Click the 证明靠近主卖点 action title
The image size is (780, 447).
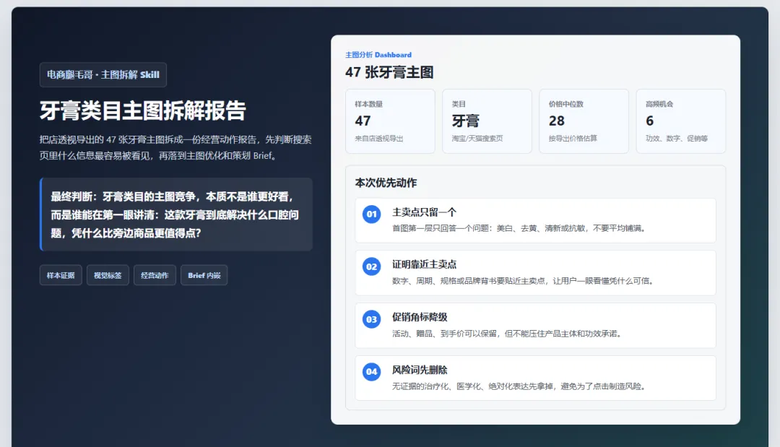tap(425, 264)
